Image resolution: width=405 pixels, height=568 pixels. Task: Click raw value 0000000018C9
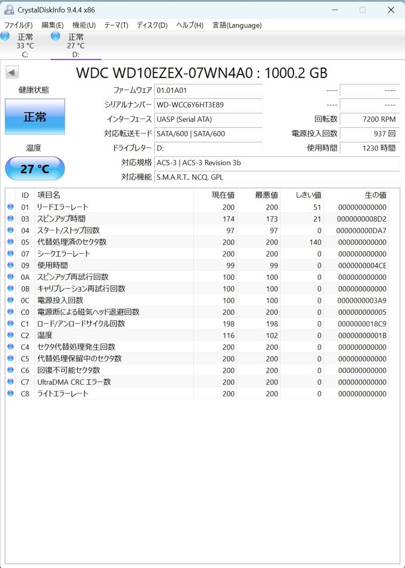click(362, 324)
